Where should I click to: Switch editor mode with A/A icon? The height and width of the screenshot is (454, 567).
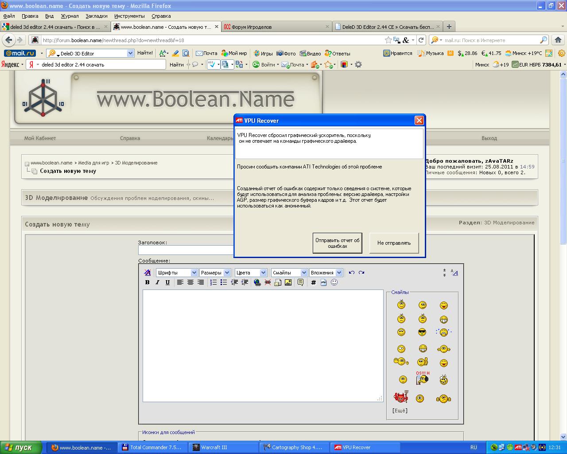coord(454,273)
